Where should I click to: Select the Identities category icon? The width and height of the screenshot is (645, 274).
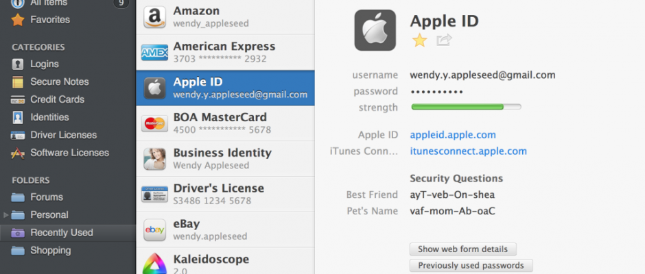18,117
